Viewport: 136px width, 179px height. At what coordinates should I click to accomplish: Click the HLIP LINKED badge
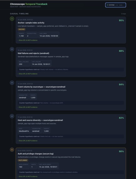(x=23, y=160)
